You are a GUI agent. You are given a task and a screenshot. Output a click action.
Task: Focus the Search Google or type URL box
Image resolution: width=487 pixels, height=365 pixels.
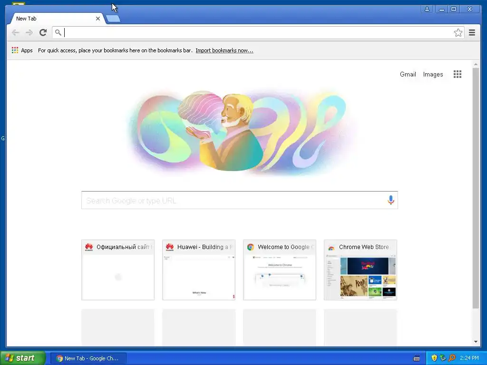pos(240,200)
